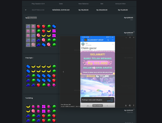Click the first spin's symbol grid
The width and height of the screenshot is (162, 123).
(x=41, y=35)
